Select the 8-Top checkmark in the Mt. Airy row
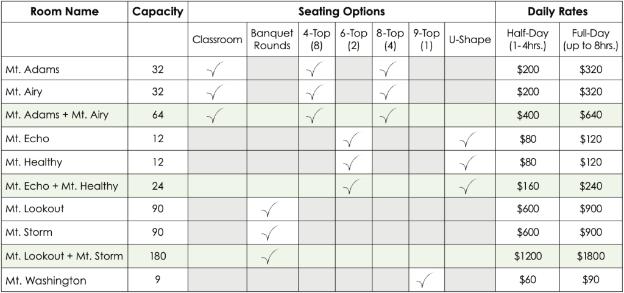624x293 pixels. click(x=388, y=93)
